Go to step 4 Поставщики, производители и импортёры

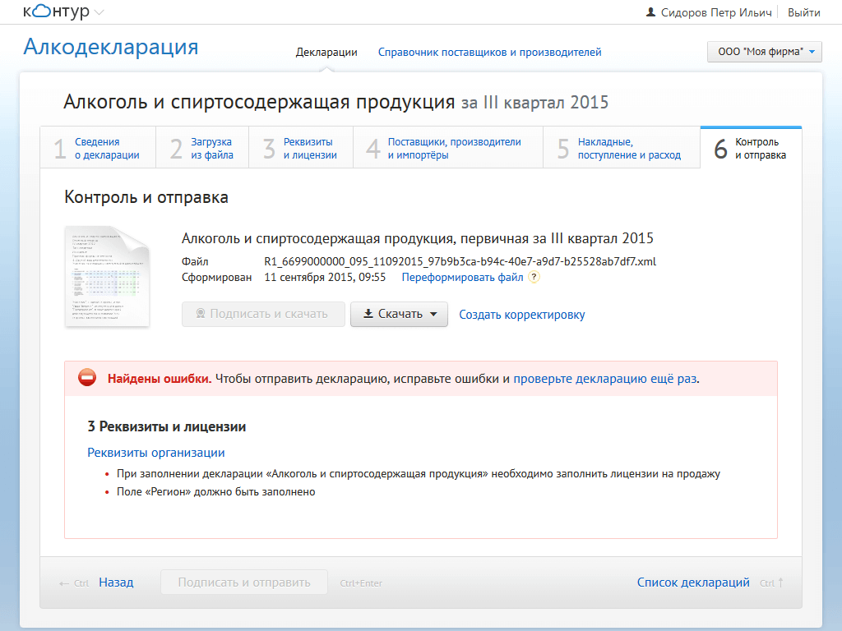pos(448,148)
